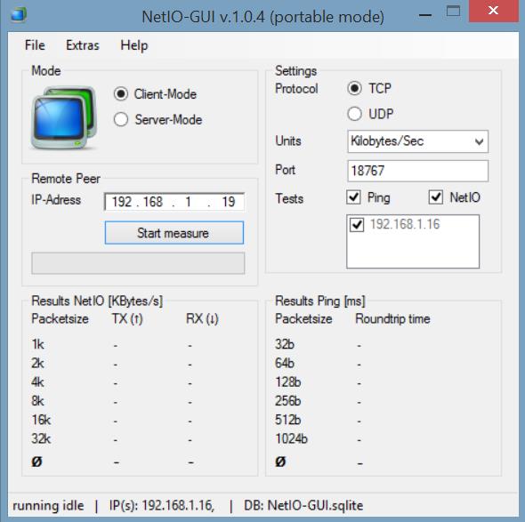Open the Units Kilobytes/Sec dropdown
Image resolution: width=525 pixels, height=522 pixels.
click(417, 141)
